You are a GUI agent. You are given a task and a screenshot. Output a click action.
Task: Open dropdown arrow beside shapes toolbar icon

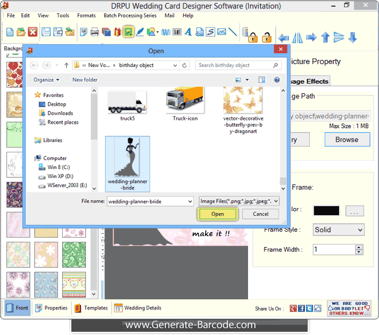click(x=158, y=32)
